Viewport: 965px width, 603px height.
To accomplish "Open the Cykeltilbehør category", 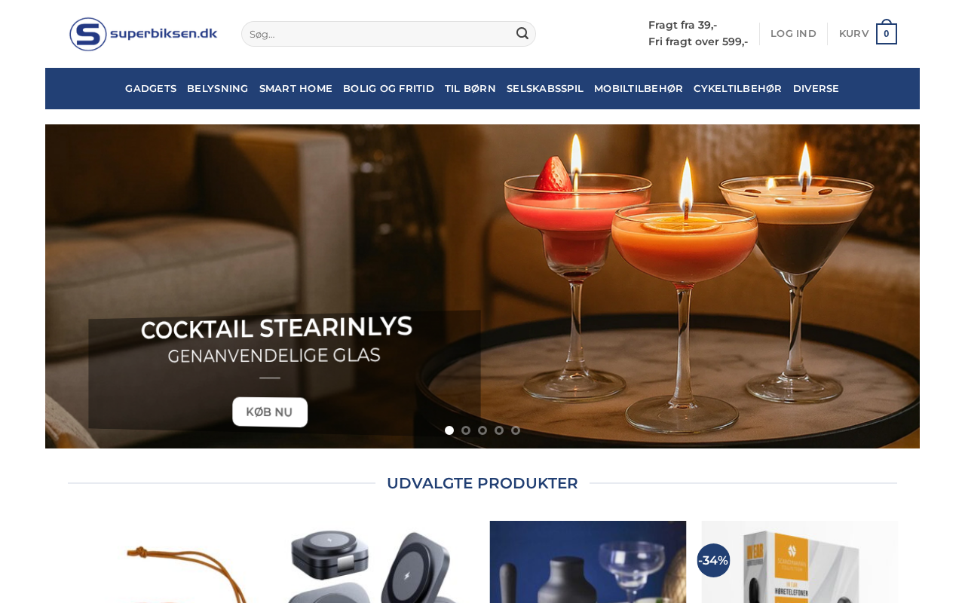I will click(738, 88).
